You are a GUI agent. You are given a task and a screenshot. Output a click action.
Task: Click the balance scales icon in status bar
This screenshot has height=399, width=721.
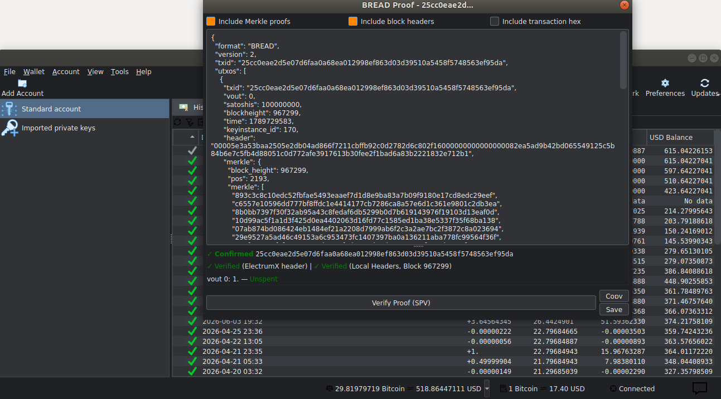pos(329,388)
